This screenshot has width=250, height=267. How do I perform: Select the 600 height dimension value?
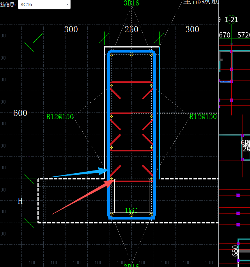coord(20,113)
